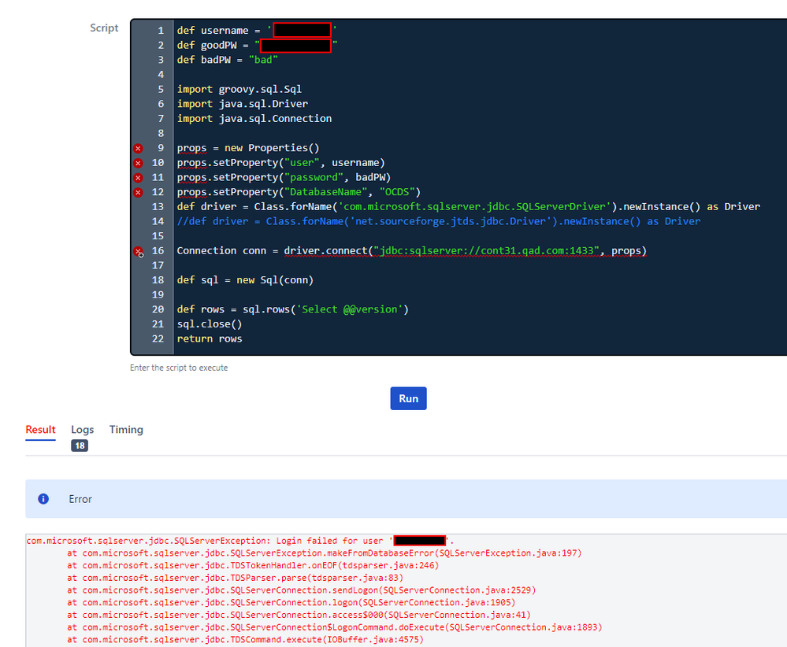787x647 pixels.
Task: Click the error marker on line 16
Action: point(138,251)
